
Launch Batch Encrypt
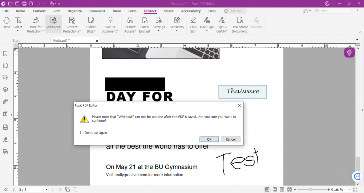(x=145, y=25)
